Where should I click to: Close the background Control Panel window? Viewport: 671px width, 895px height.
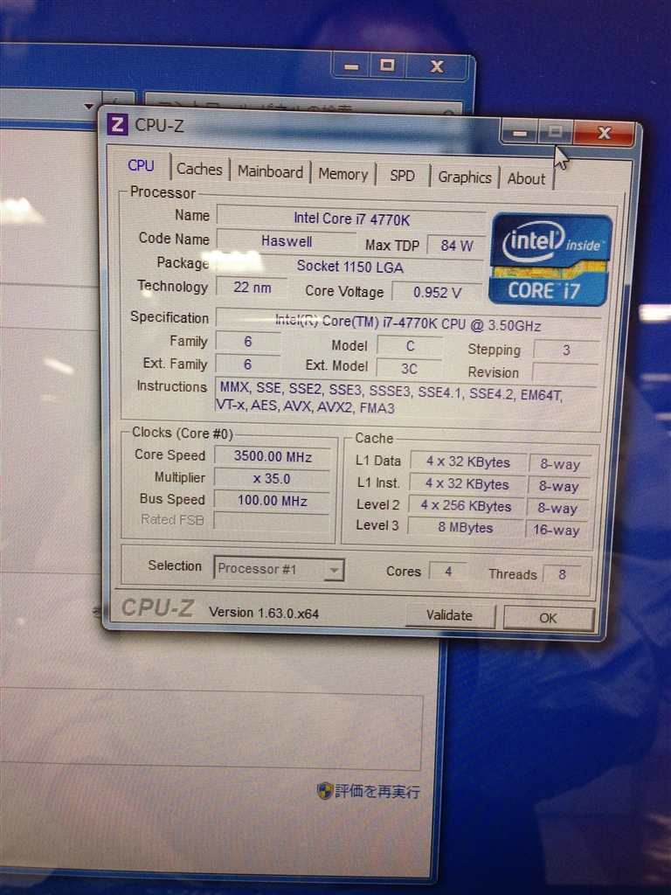(437, 66)
